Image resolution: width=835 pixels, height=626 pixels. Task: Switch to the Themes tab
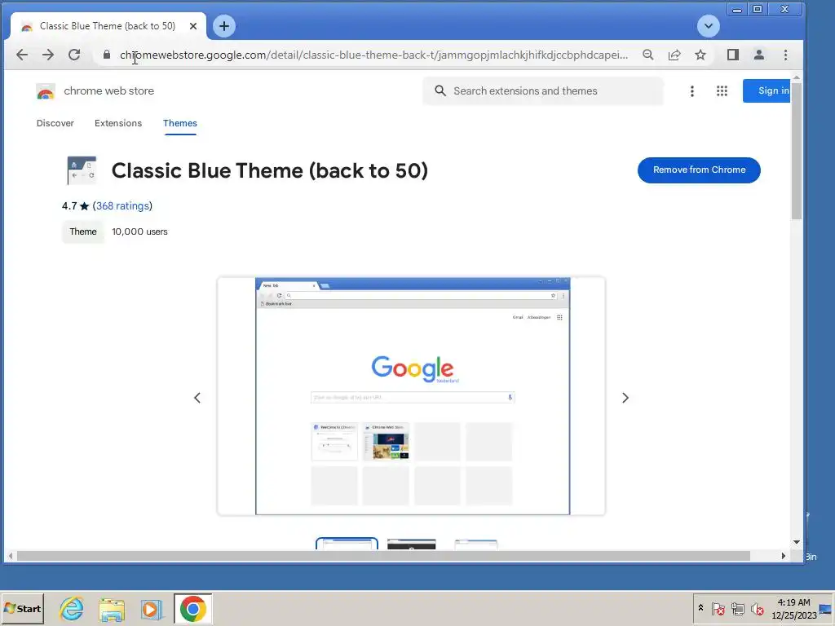180,123
